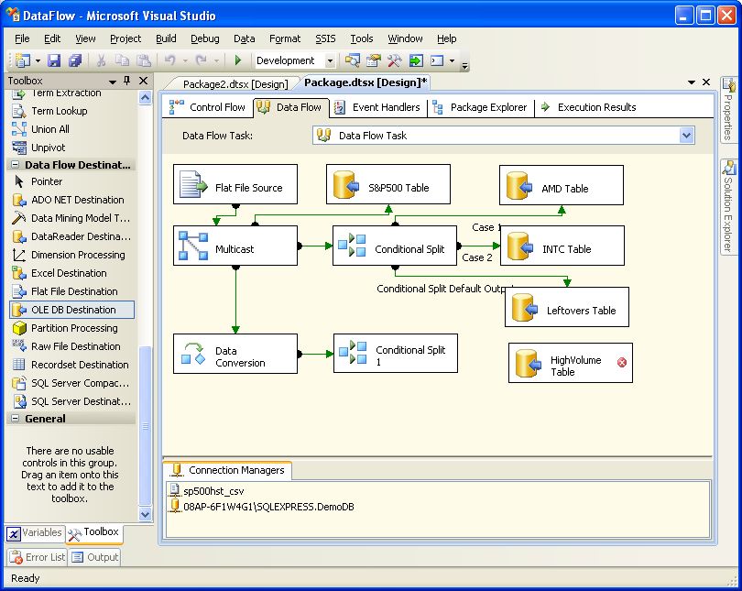Click Toolbox scrollbar down arrow

point(146,514)
